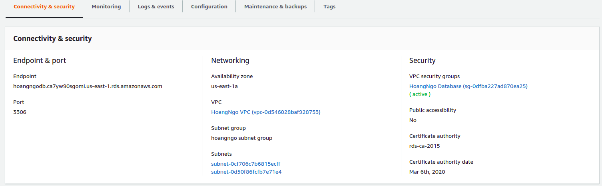Open the Logs & events tab
The width and height of the screenshot is (602, 186).
pos(156,7)
